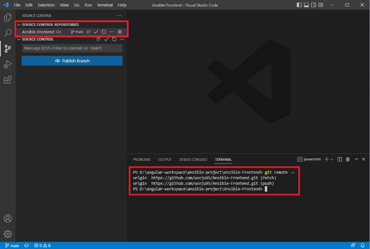Open errors and warnings count in status bar
Screen dimensions: 370x249
[x=42, y=245]
